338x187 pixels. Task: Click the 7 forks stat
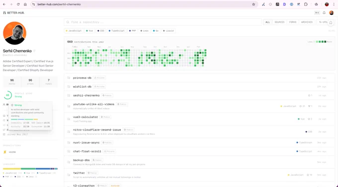[x=49, y=82]
